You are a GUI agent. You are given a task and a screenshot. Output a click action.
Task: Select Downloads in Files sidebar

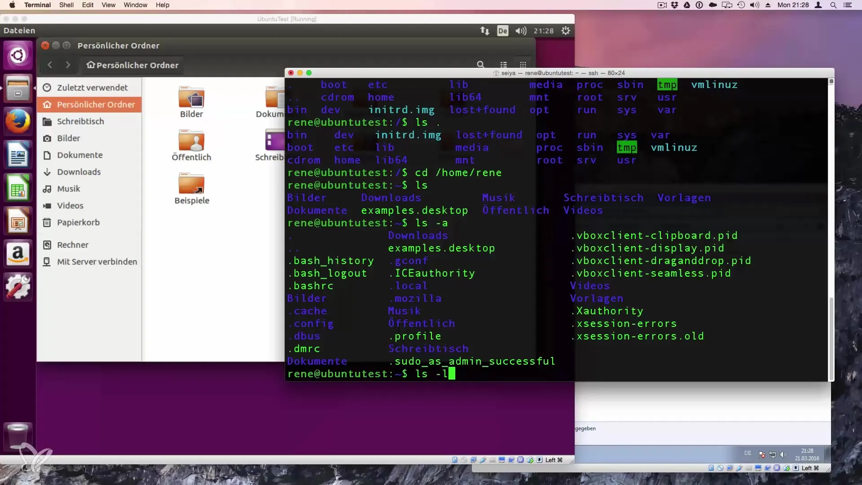pos(89,172)
